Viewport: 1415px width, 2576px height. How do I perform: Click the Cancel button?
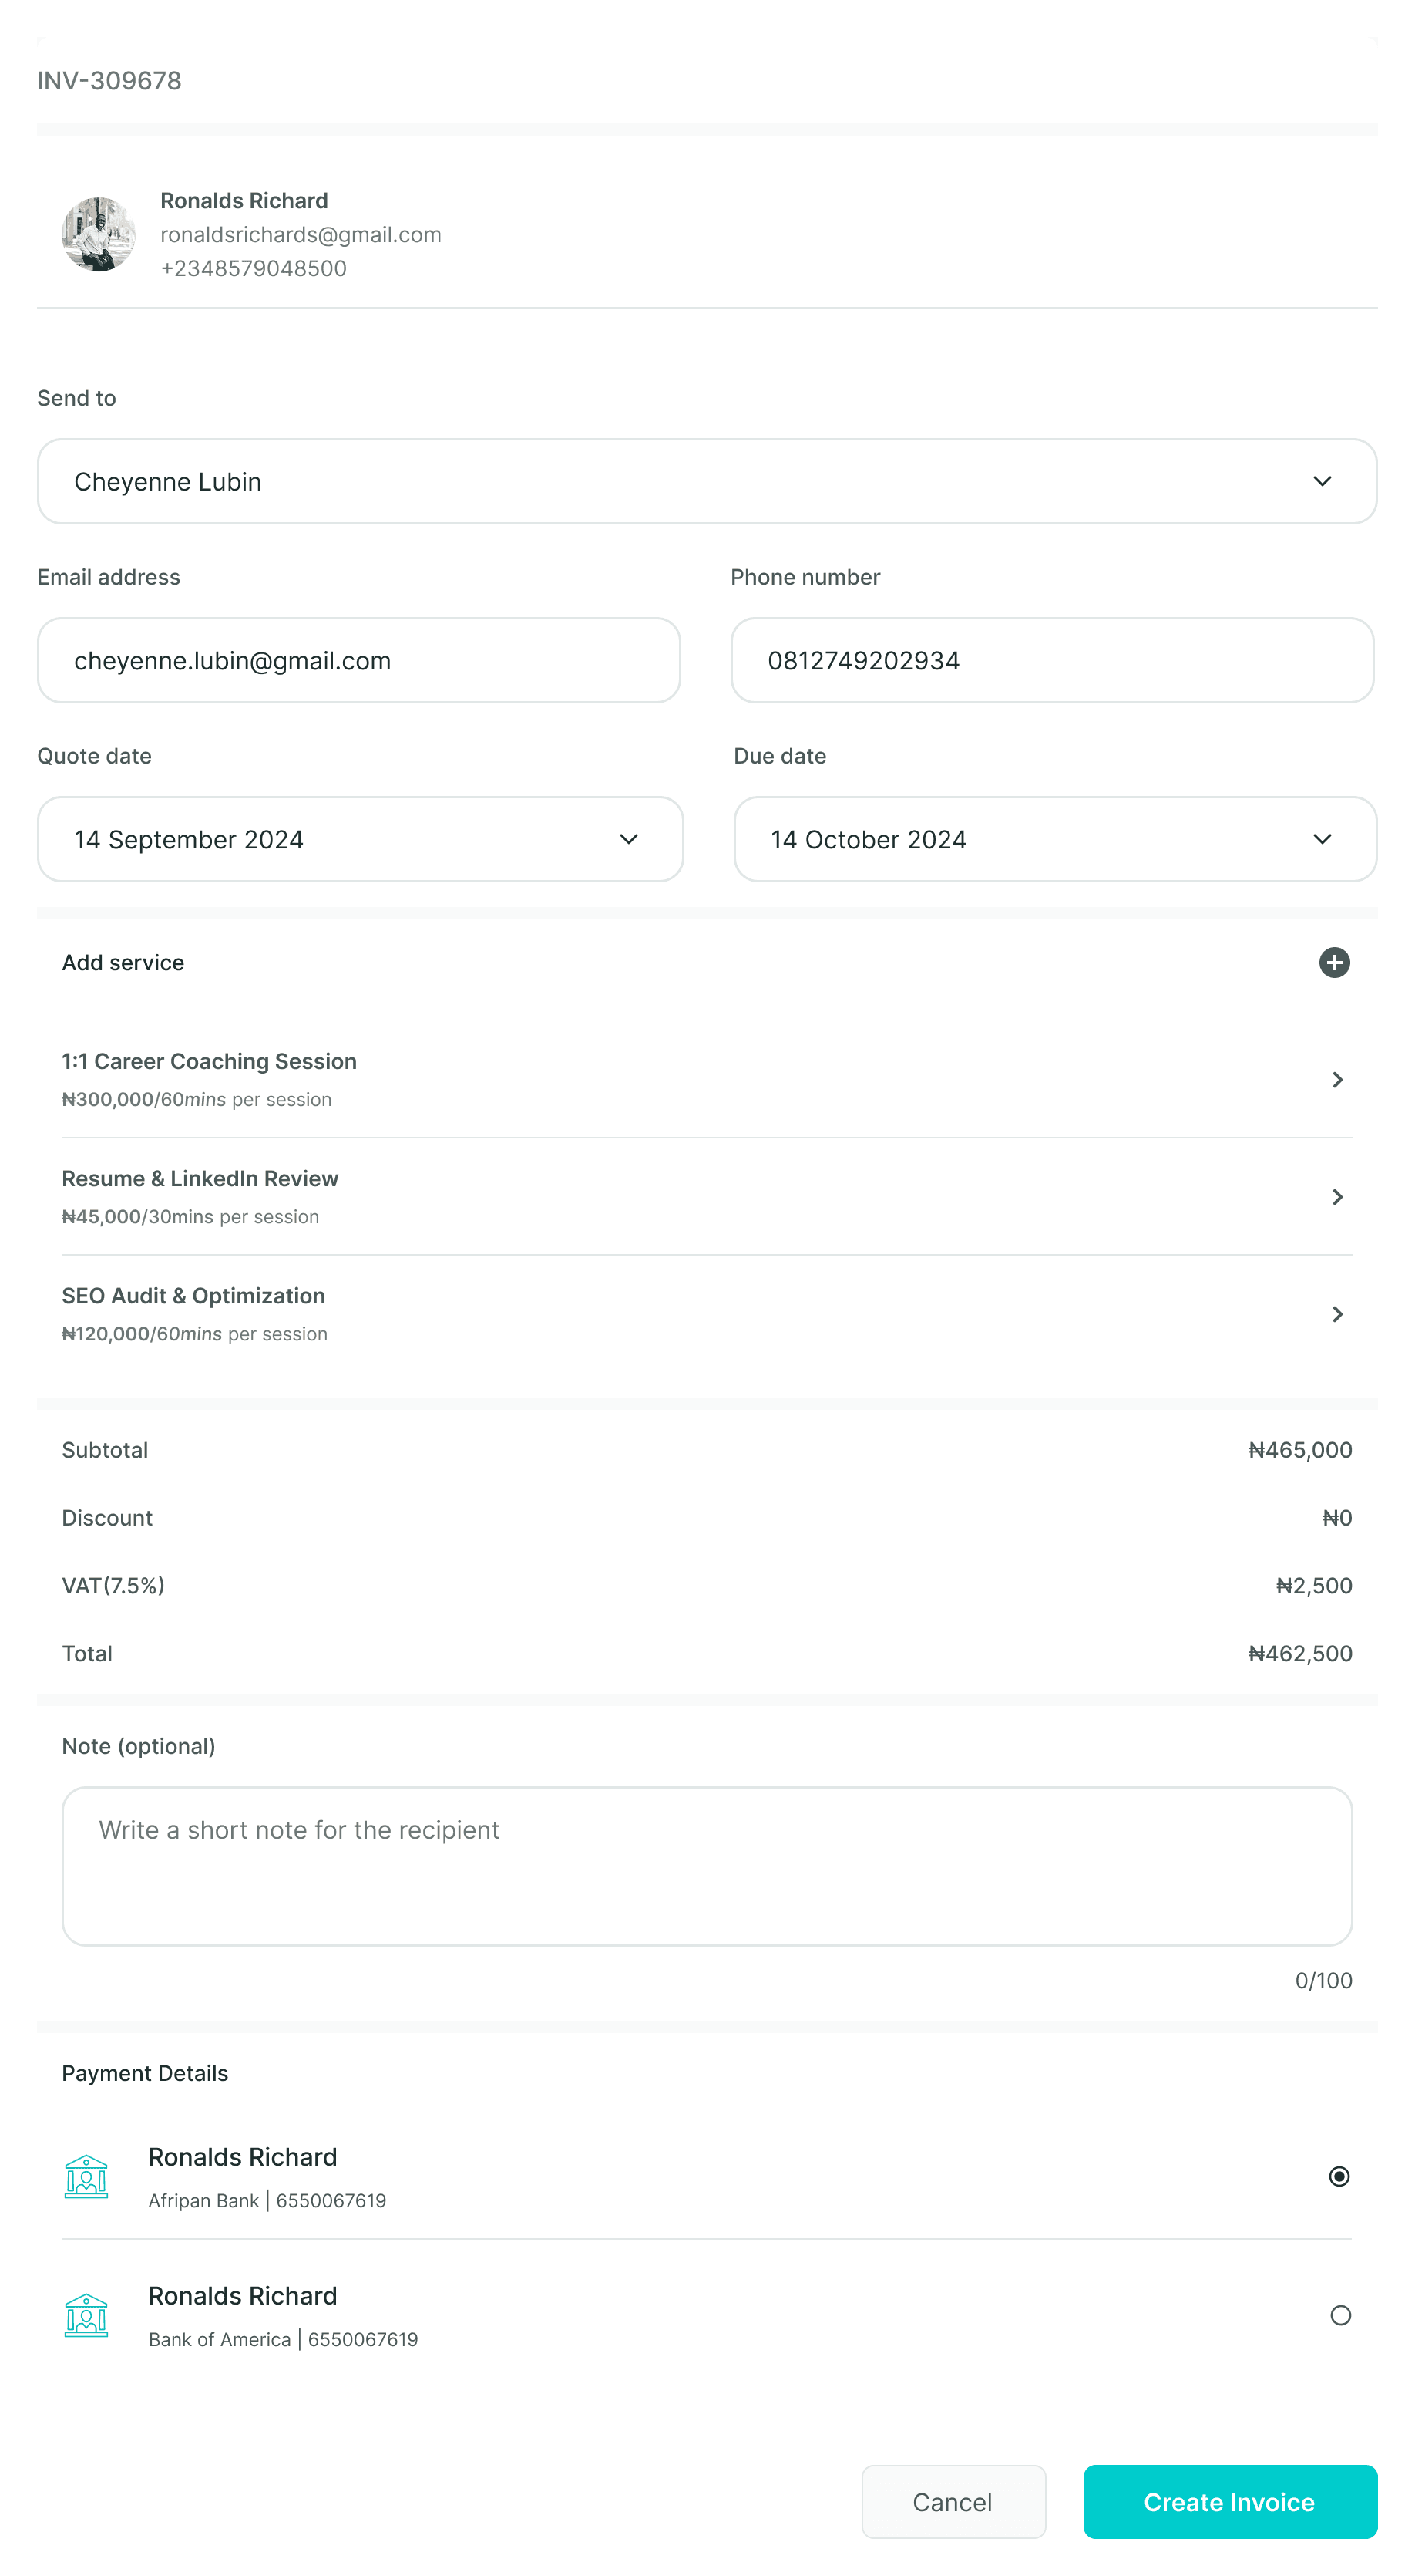[953, 2501]
